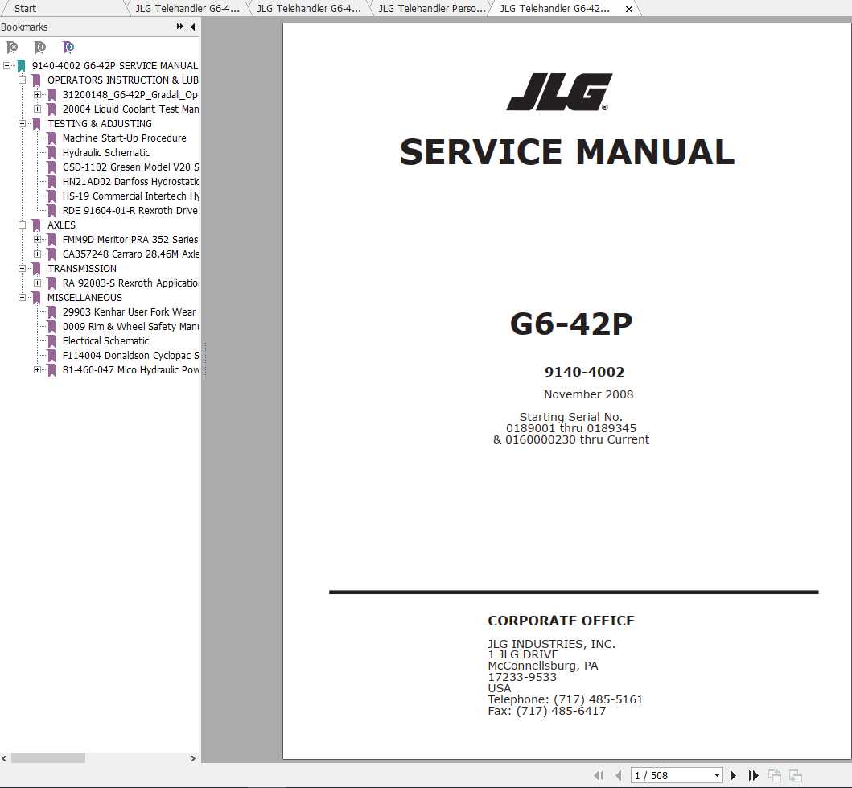Screen dimensions: 852x788
Task: Click the G6-42P heading on the page
Action: tap(571, 324)
